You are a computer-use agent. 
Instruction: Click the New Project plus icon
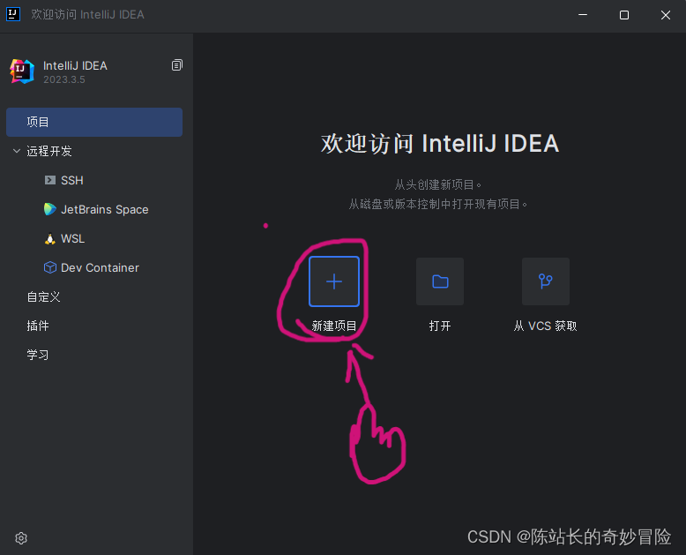tap(334, 281)
